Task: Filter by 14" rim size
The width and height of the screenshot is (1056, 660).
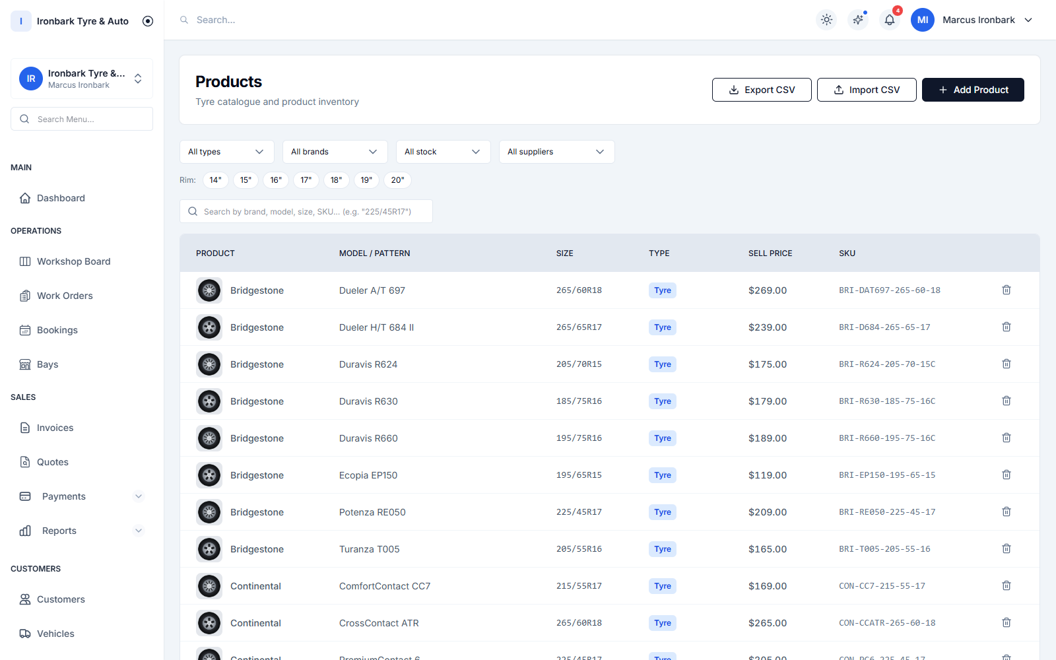Action: pos(216,180)
